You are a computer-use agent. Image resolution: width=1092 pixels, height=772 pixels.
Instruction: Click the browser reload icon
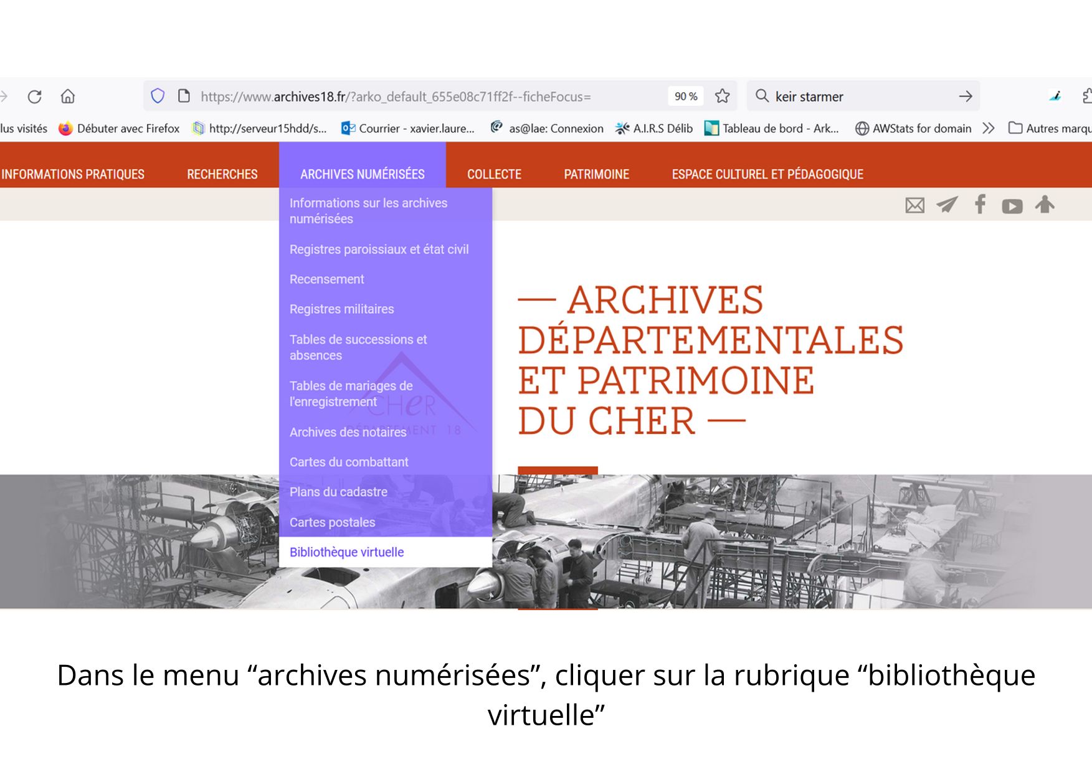pyautogui.click(x=35, y=96)
